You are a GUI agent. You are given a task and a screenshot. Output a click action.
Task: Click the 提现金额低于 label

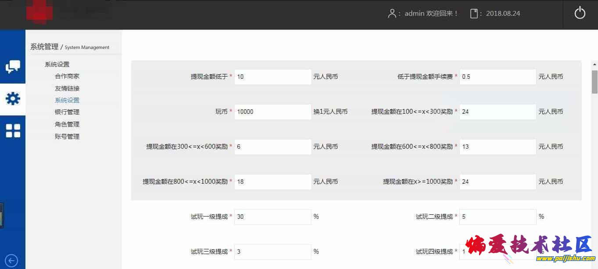(209, 77)
